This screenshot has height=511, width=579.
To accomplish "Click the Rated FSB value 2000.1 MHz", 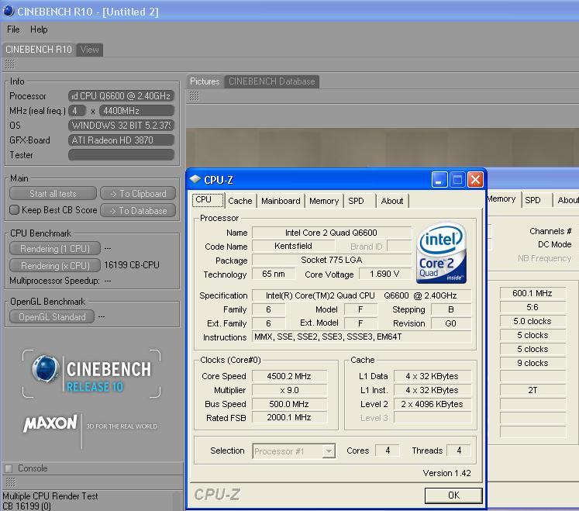I will click(289, 417).
